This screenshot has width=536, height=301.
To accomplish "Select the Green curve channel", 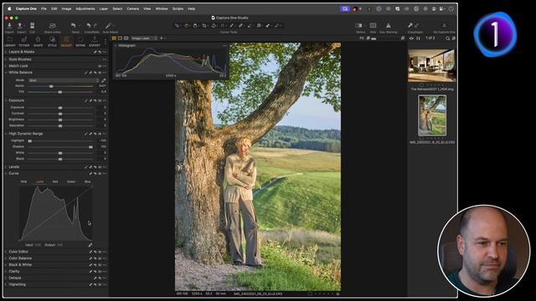I will pyautogui.click(x=71, y=182).
